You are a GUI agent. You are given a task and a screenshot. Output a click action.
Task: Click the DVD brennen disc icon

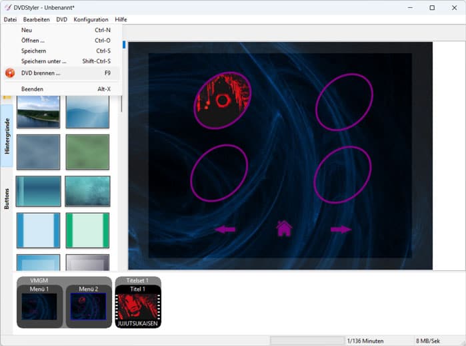point(10,73)
